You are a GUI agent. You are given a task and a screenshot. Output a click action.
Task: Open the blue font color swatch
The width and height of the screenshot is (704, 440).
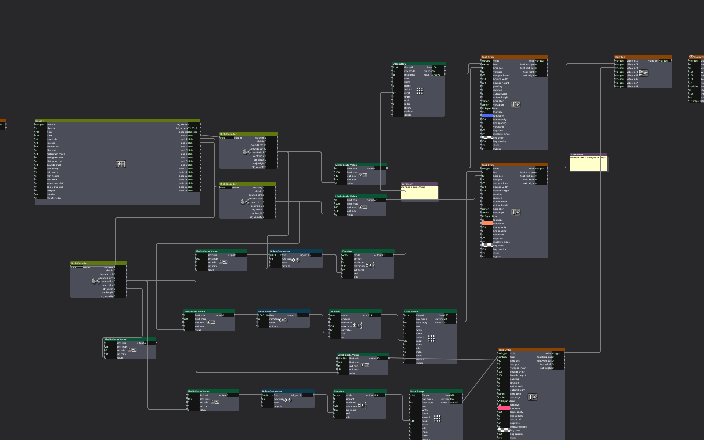(x=487, y=116)
